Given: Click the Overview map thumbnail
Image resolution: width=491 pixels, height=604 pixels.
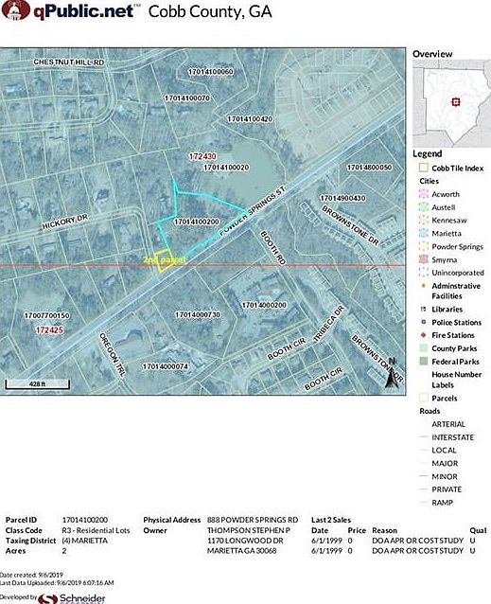Looking at the screenshot, I should (x=452, y=103).
